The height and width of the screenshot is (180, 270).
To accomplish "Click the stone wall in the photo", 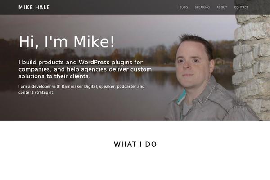I will pos(252,67).
